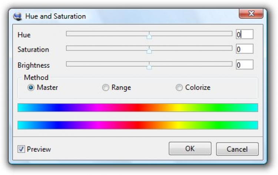Image resolution: width=278 pixels, height=175 pixels.
Task: Select the Range method radio button
Action: tap(106, 88)
